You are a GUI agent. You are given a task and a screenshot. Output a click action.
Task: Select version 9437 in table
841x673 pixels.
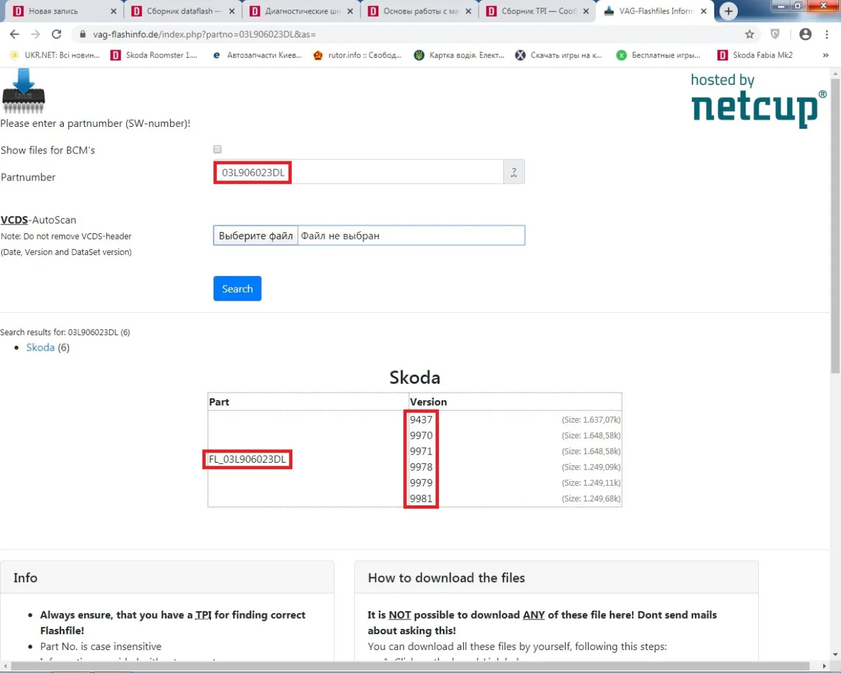pos(421,420)
